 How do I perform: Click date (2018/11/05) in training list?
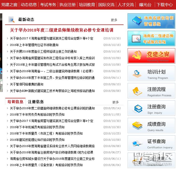[112, 115]
